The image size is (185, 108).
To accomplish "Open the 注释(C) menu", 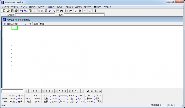I will (x=42, y=7).
